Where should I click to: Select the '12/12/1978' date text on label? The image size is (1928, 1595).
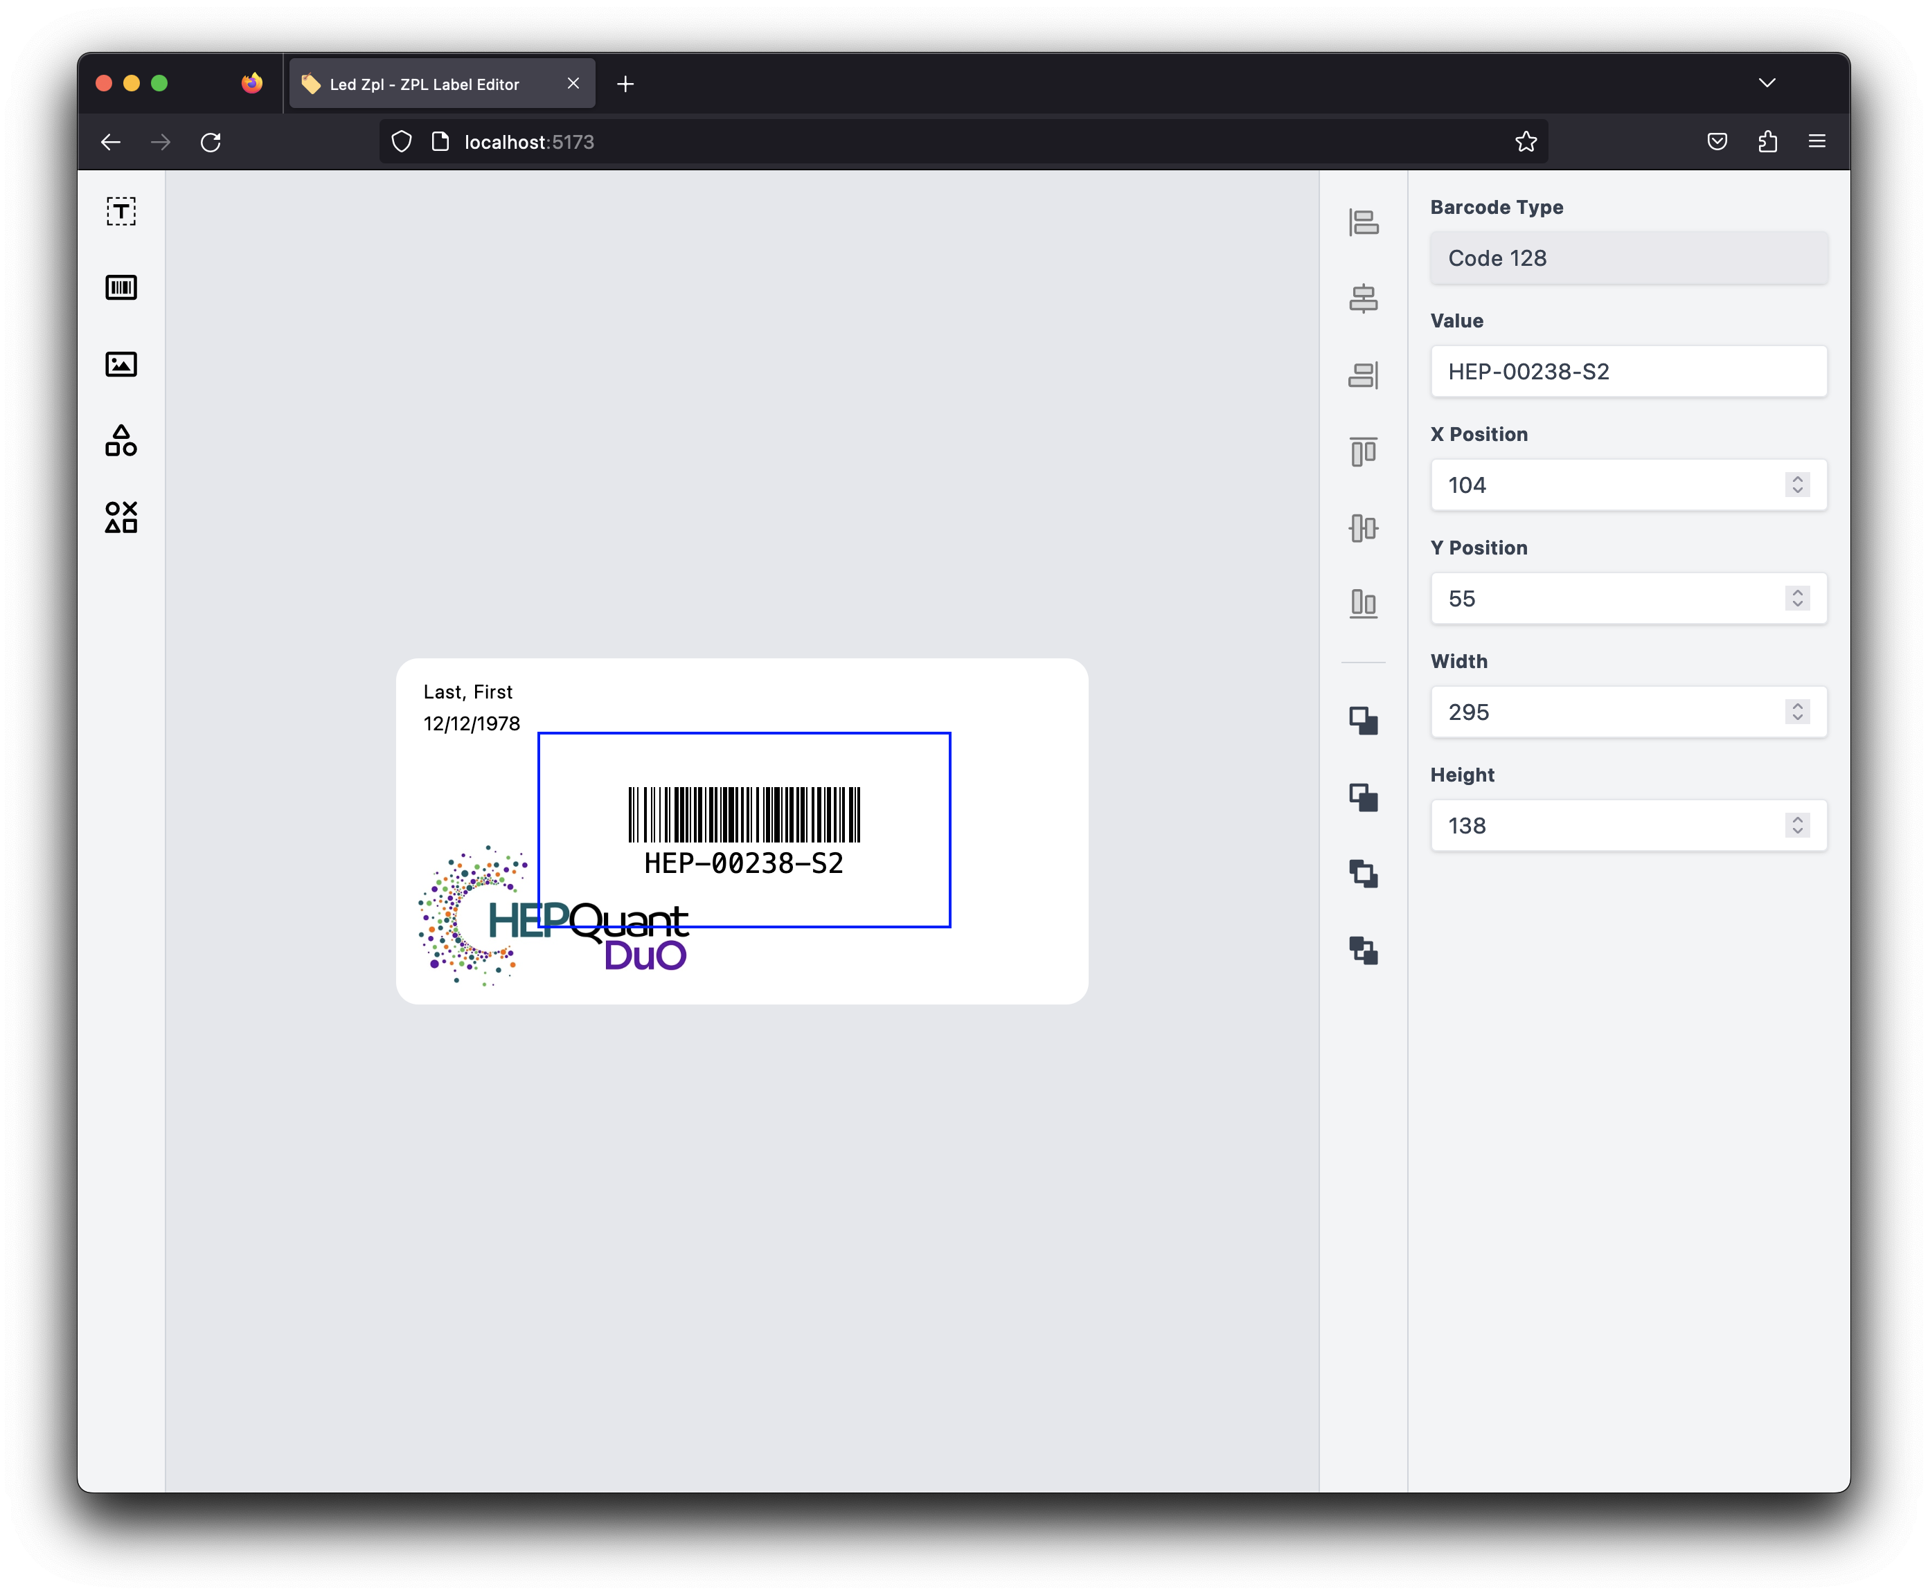click(472, 724)
